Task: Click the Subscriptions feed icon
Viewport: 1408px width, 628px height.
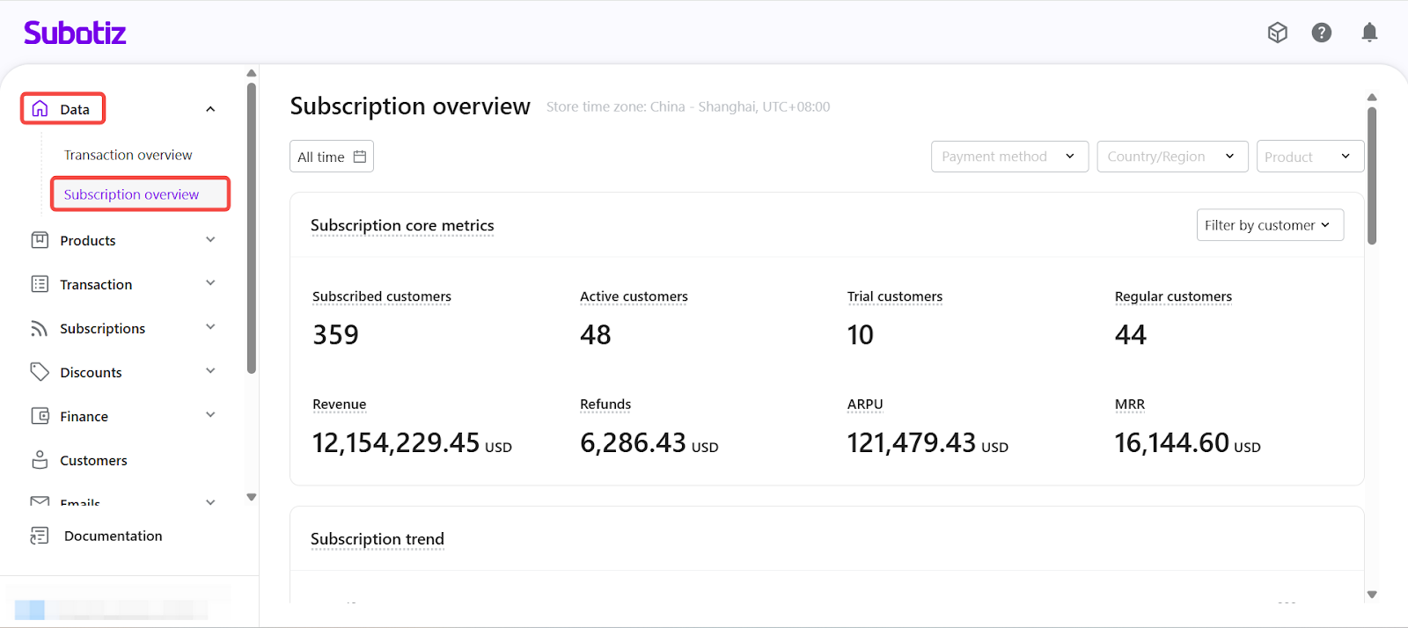Action: click(x=40, y=328)
